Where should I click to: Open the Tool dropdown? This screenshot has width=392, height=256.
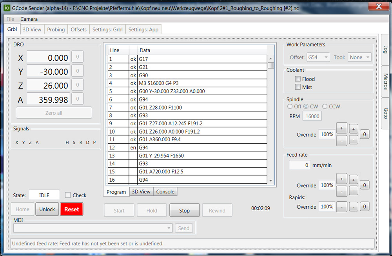tap(359, 57)
